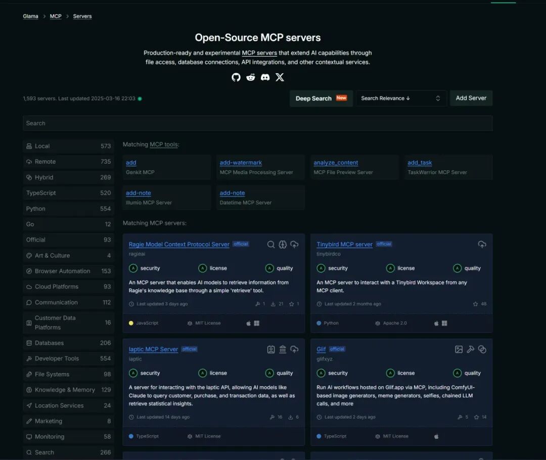Screen dimensions: 546x460
Task: Open the analyze_content tool link
Action: click(x=336, y=163)
